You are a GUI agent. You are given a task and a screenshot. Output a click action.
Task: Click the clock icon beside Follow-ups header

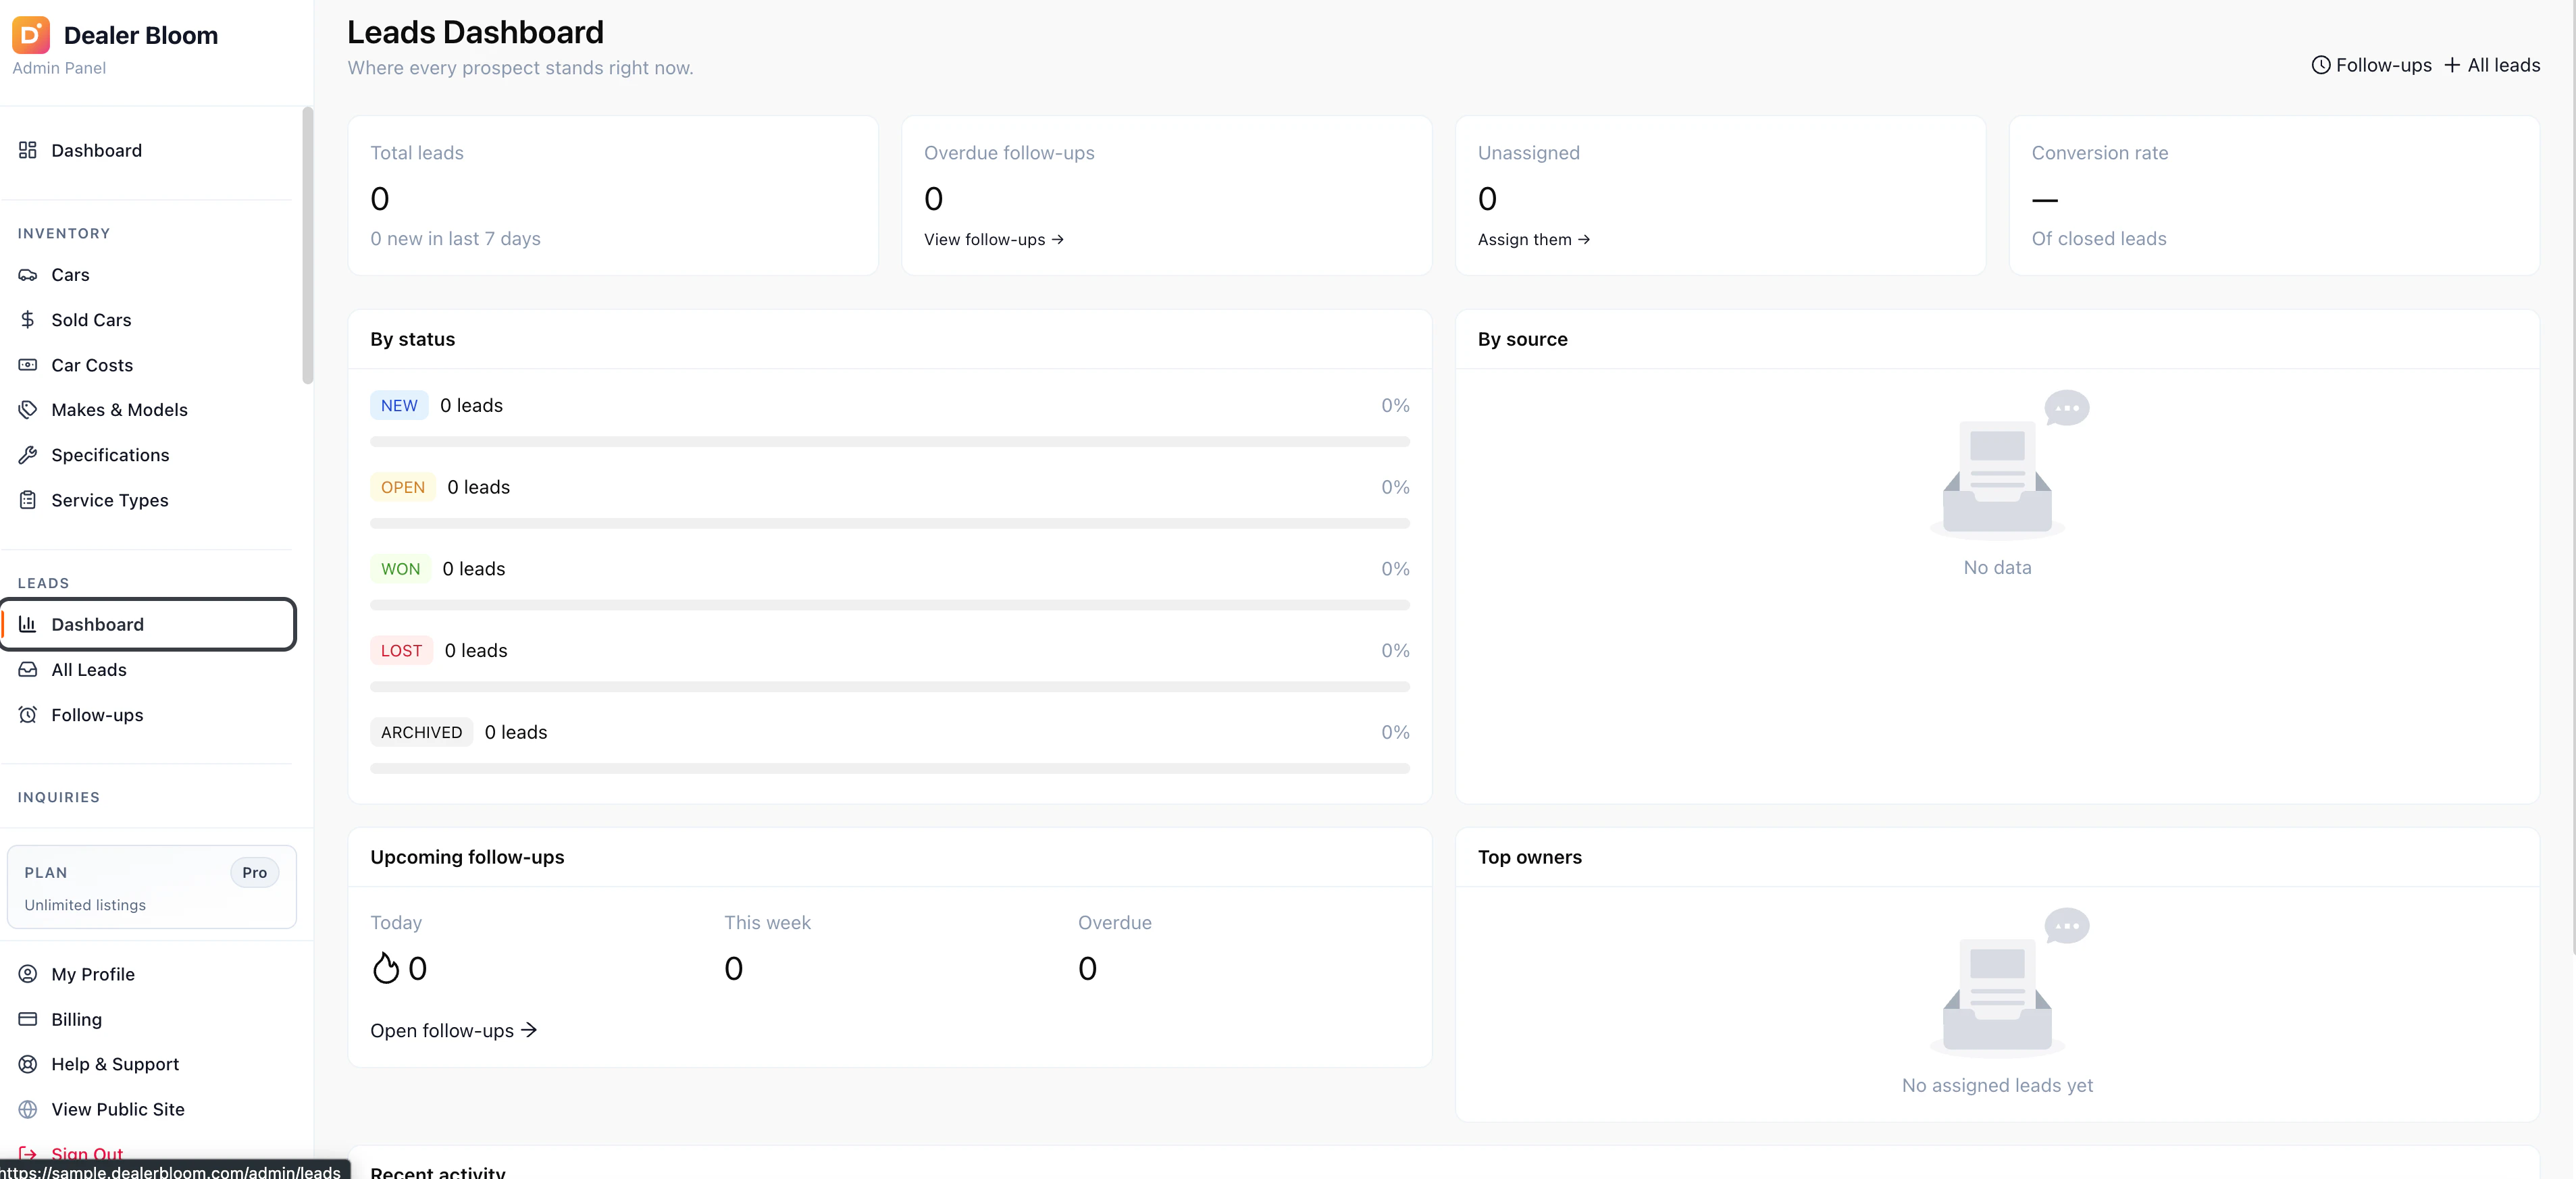point(2320,65)
